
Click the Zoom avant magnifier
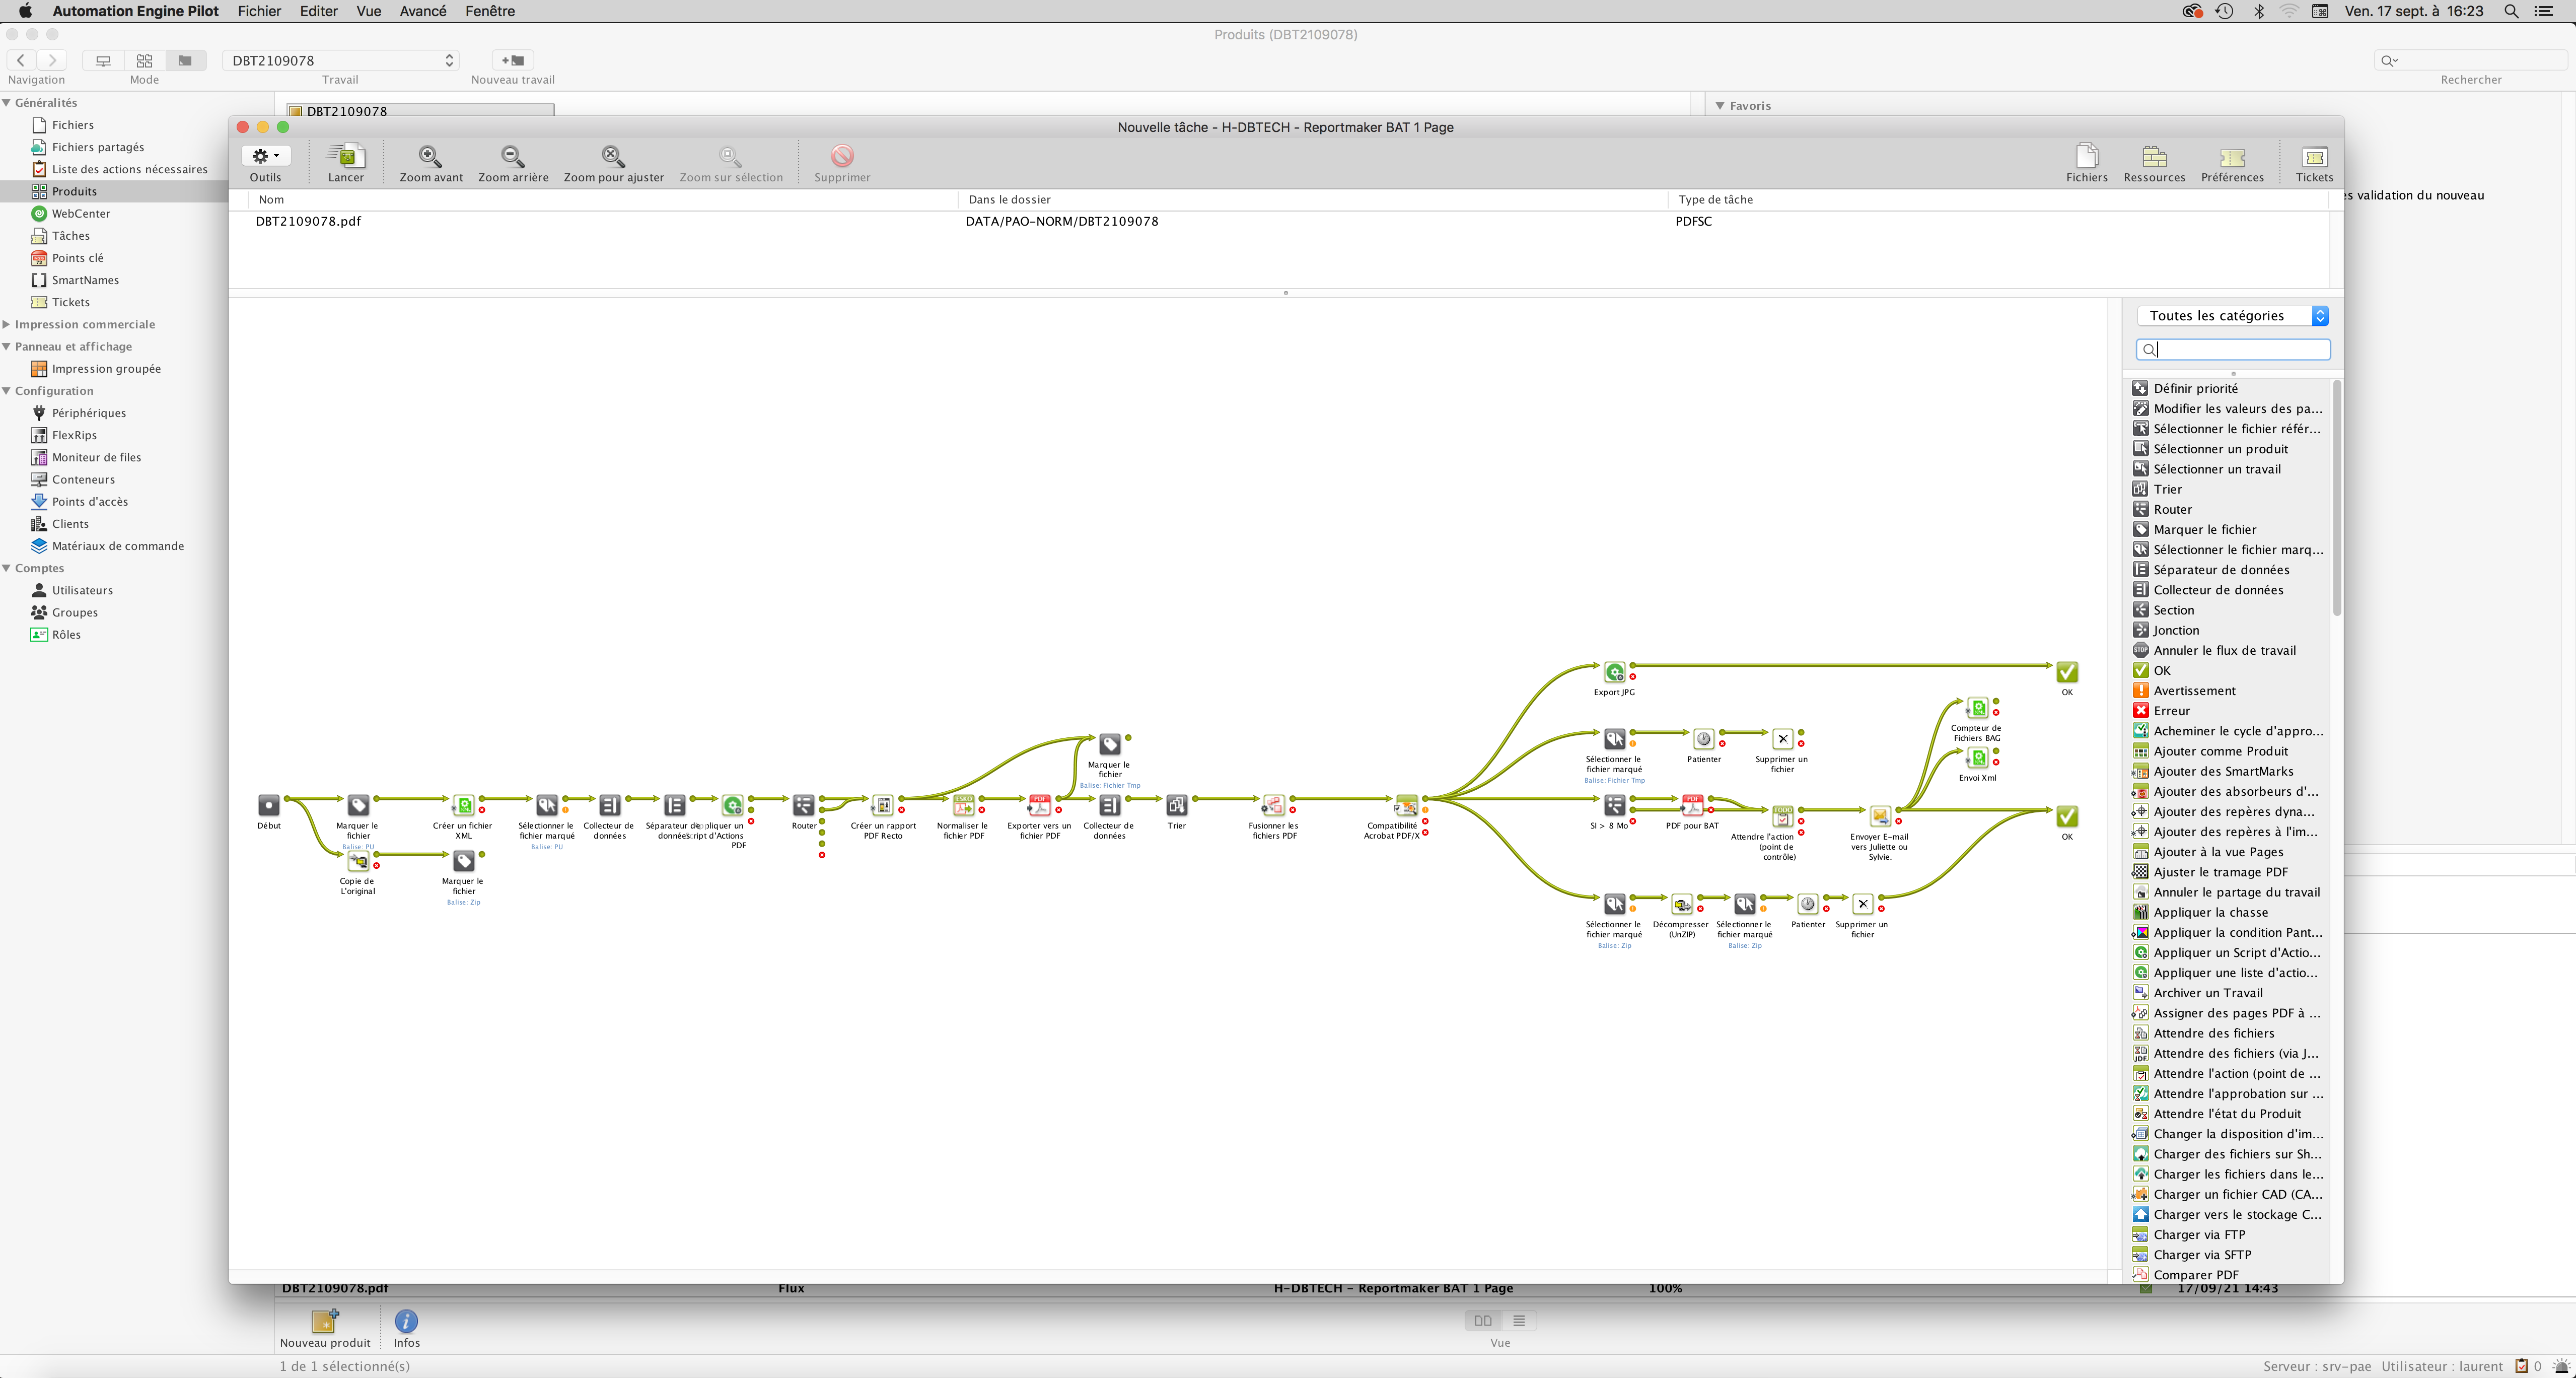430,157
